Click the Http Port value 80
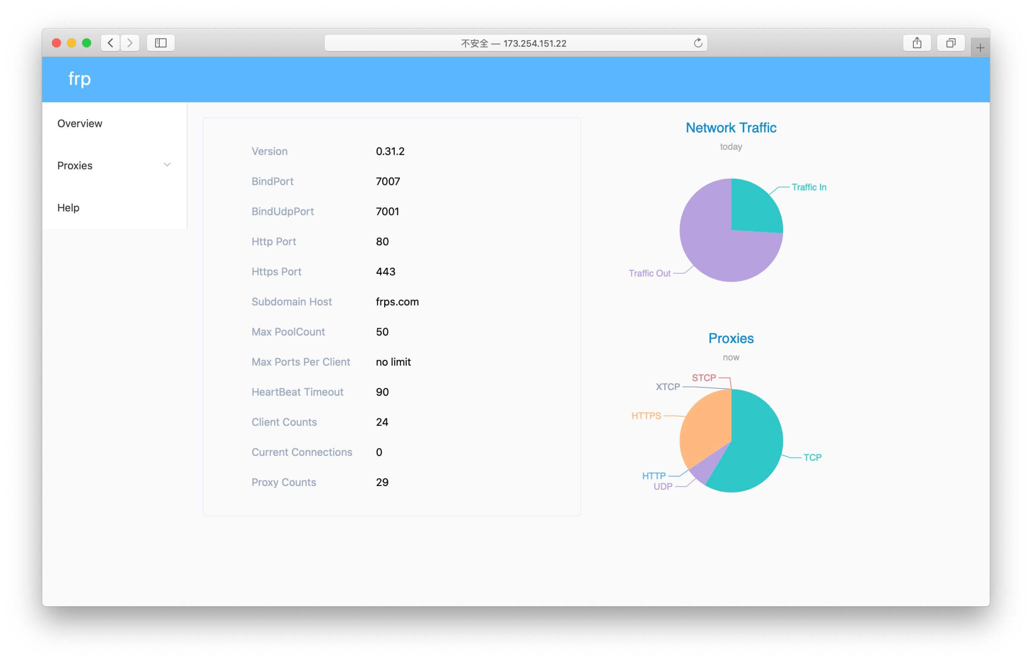1032x662 pixels. [382, 242]
